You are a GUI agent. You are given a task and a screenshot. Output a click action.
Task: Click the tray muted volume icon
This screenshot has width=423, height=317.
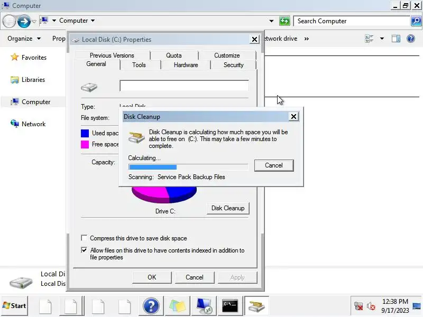(x=371, y=306)
